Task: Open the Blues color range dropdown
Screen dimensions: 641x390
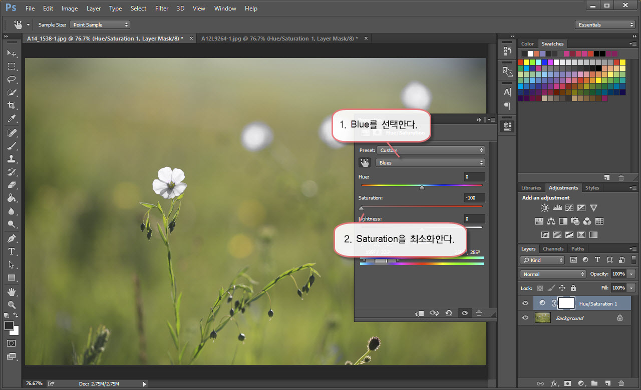Action: click(430, 162)
